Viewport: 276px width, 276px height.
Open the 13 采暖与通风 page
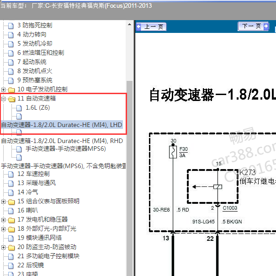37,183
